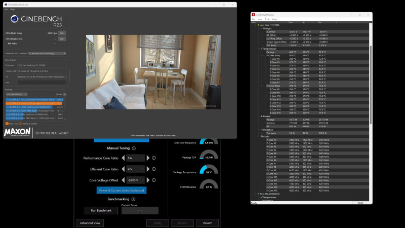
Task: Collapse the Utilization node under Intel Core i7
Action: [x=259, y=130]
